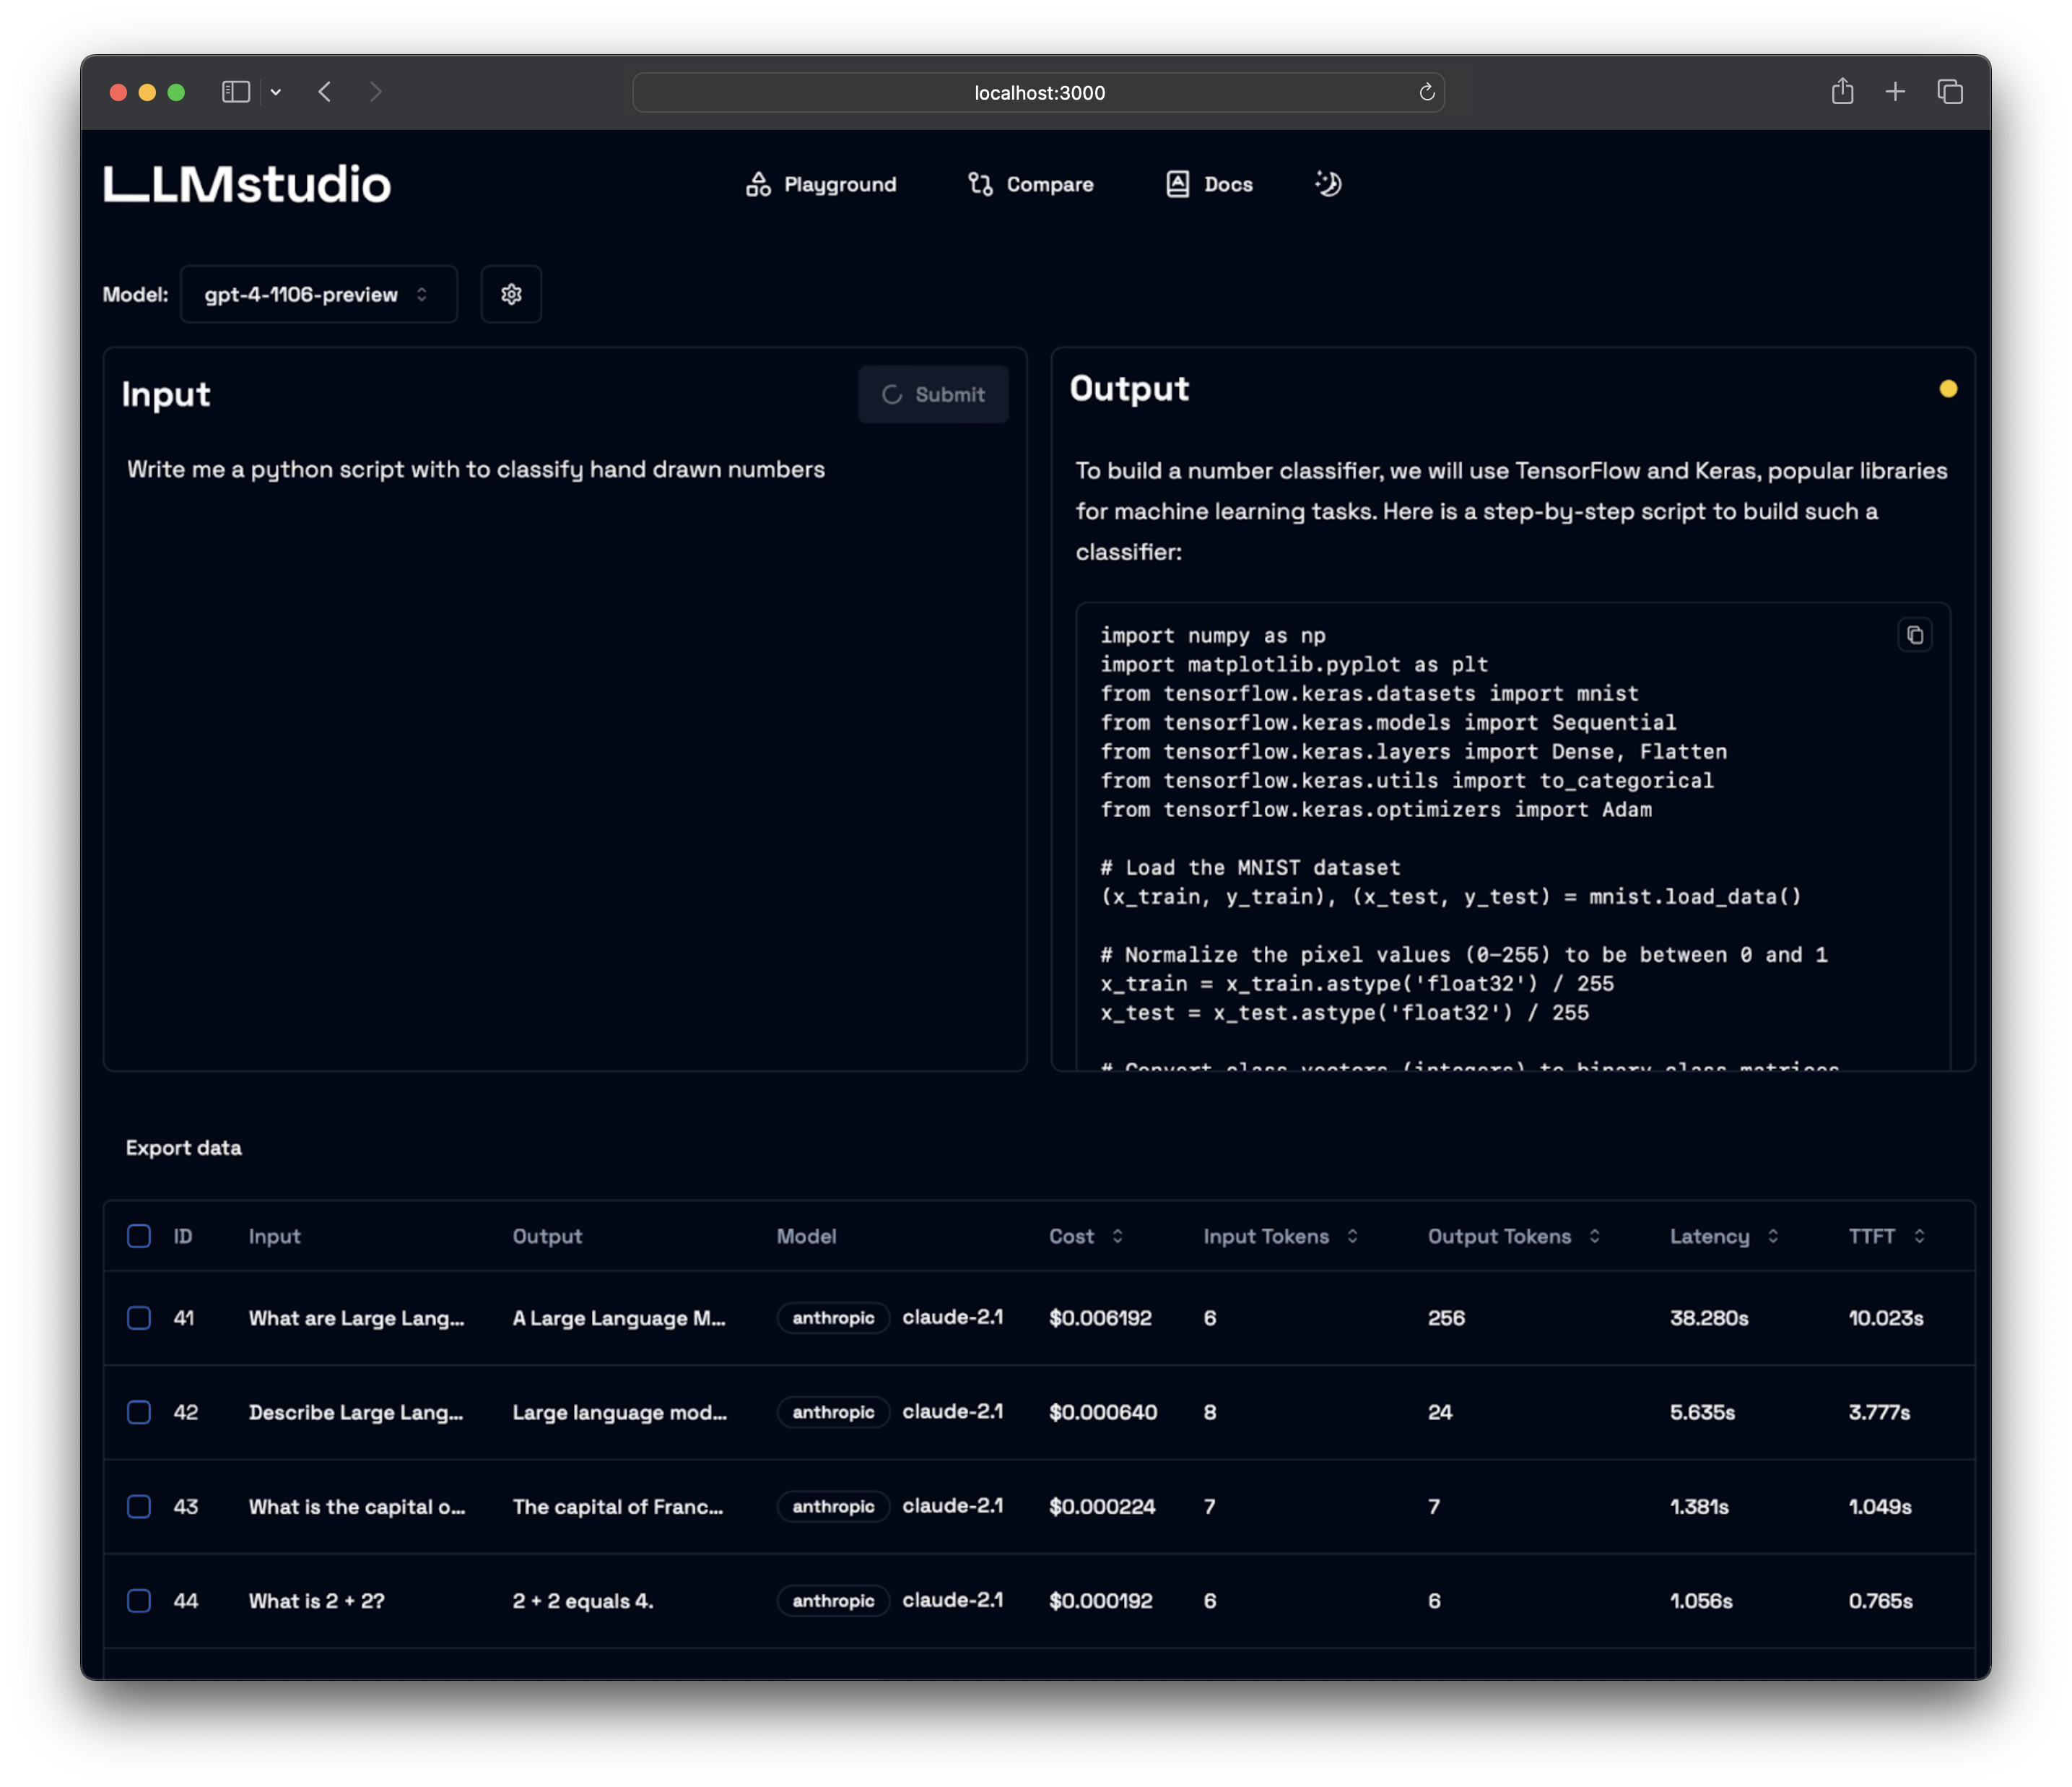The image size is (2072, 1787).
Task: Select checkbox for row ID 41
Action: pyautogui.click(x=139, y=1317)
